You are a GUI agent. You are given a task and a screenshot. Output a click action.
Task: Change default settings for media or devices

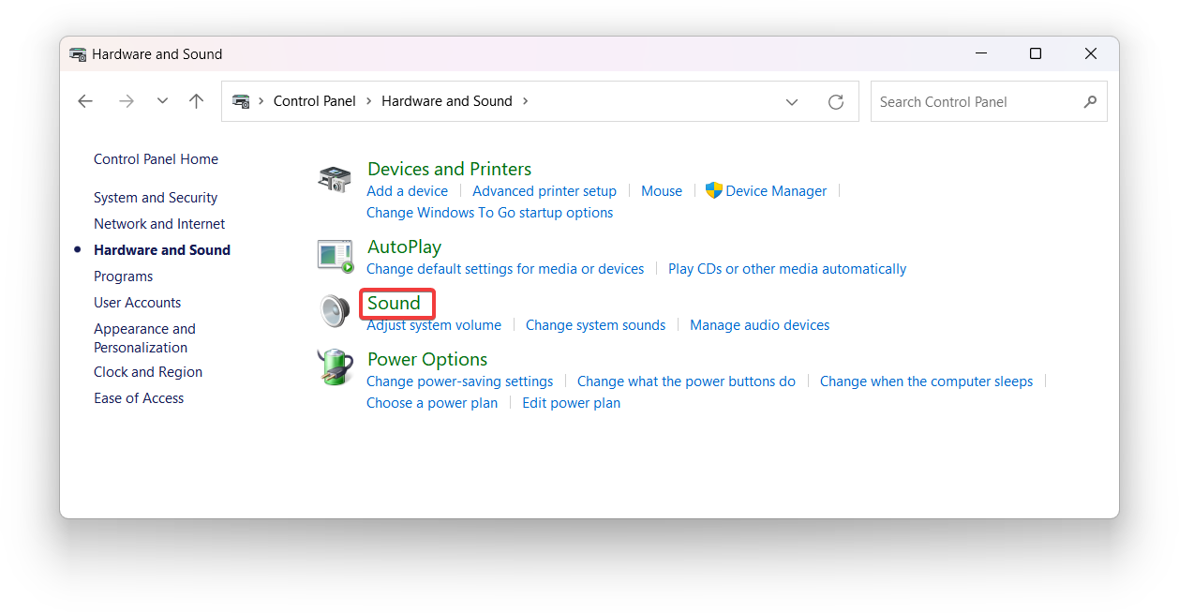(505, 269)
